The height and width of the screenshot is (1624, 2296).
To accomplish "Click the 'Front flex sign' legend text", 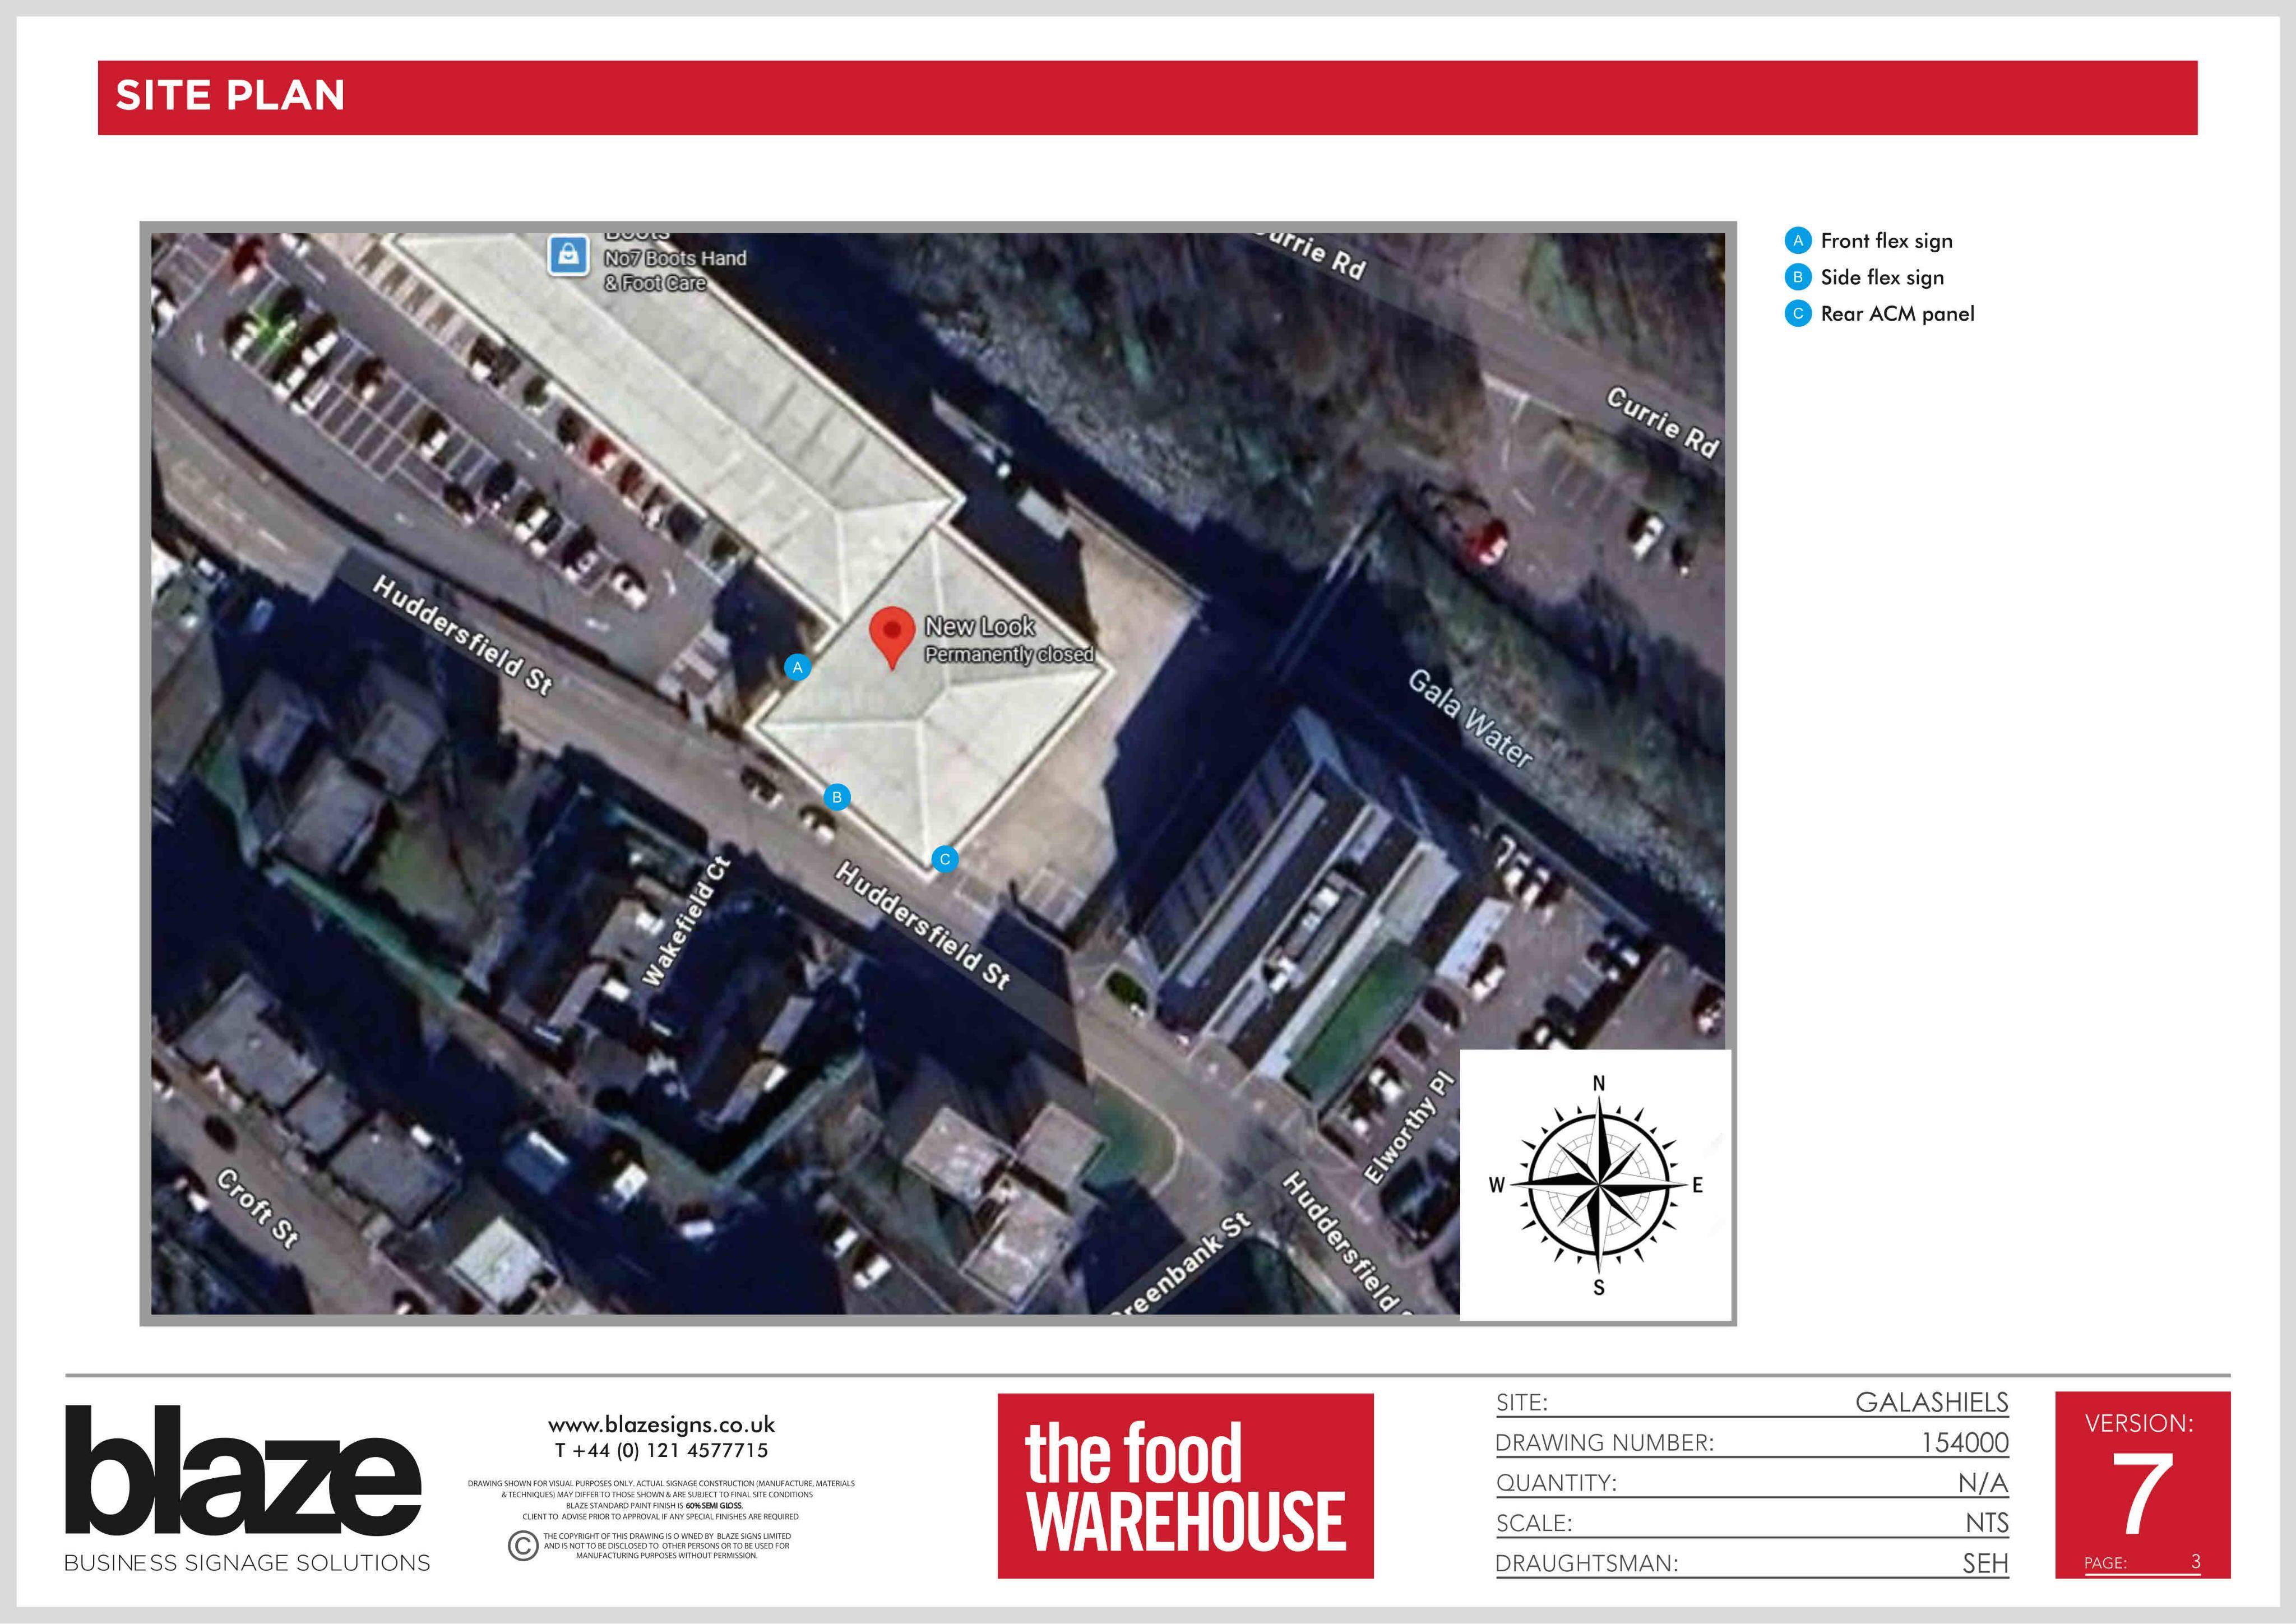I will pyautogui.click(x=1887, y=241).
